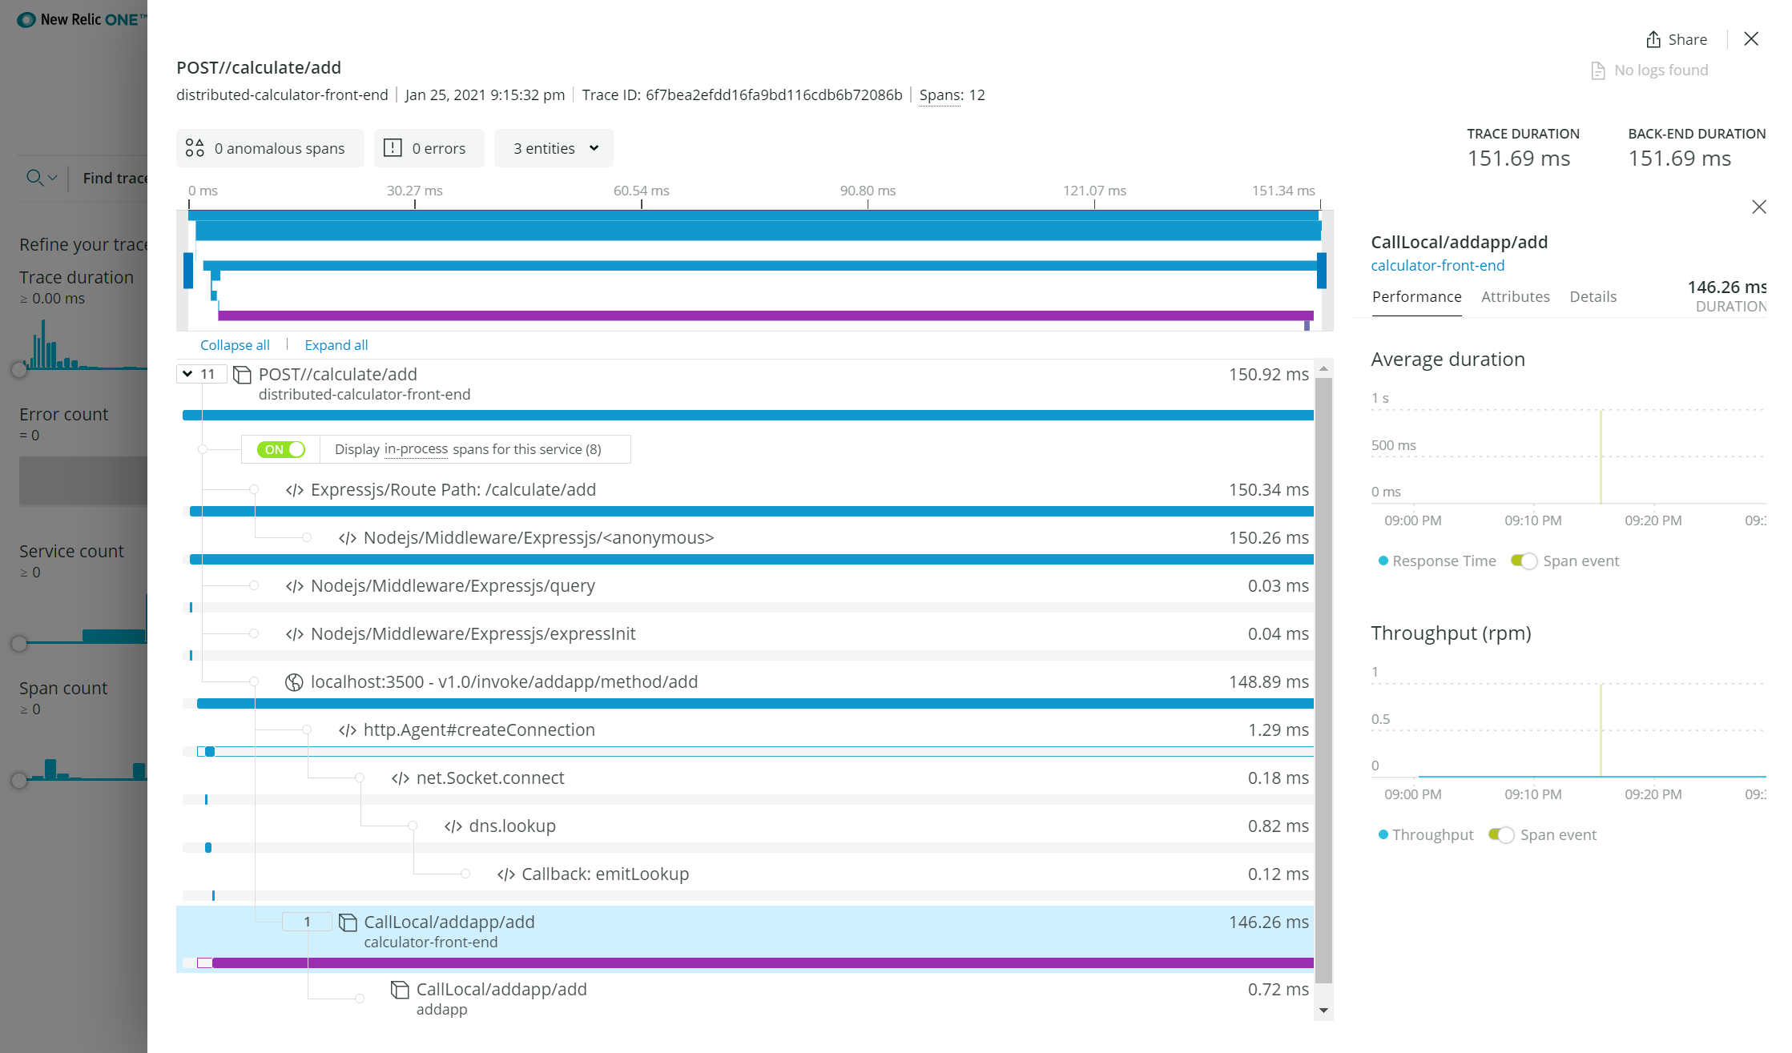Click Expand all spans link

click(x=336, y=345)
